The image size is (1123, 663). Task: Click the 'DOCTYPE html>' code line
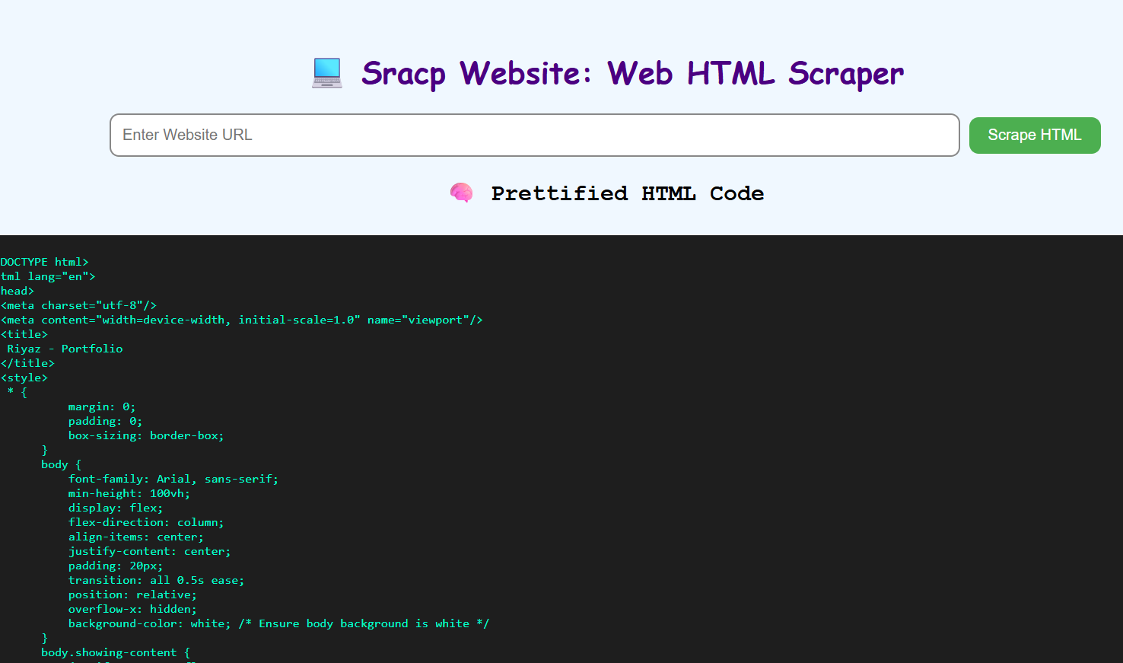coord(44,262)
